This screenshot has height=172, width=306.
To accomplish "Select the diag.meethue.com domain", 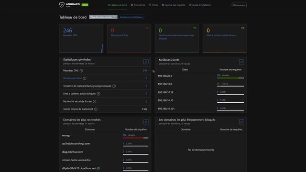I will 72,152.
